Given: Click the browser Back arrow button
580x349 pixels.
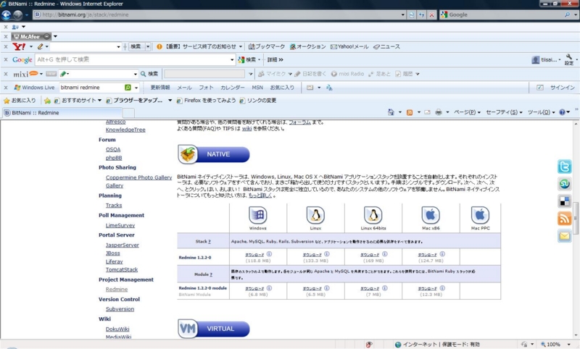Looking at the screenshot, I should click(x=7, y=14).
